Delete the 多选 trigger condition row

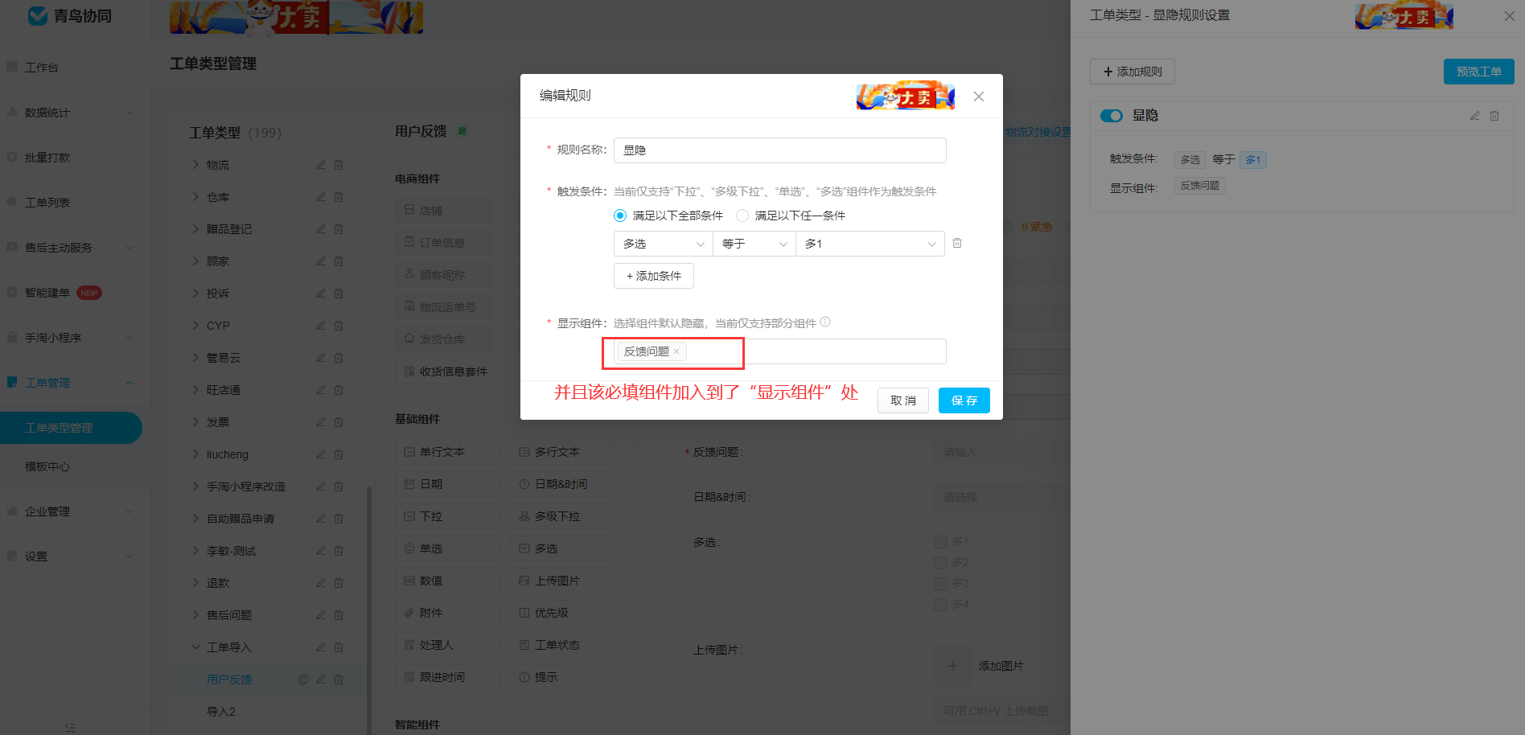coord(957,243)
